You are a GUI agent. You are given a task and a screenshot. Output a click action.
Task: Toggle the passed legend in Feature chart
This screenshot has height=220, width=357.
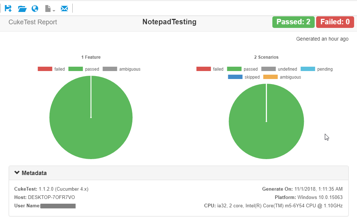[84, 69]
